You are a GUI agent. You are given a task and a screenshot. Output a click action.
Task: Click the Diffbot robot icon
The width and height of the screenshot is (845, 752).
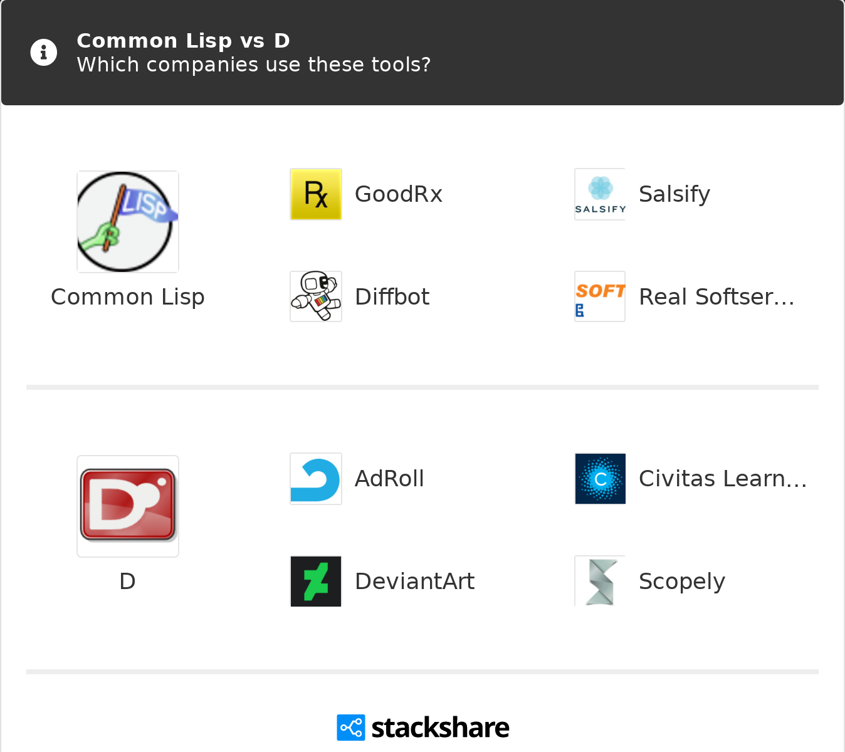316,296
